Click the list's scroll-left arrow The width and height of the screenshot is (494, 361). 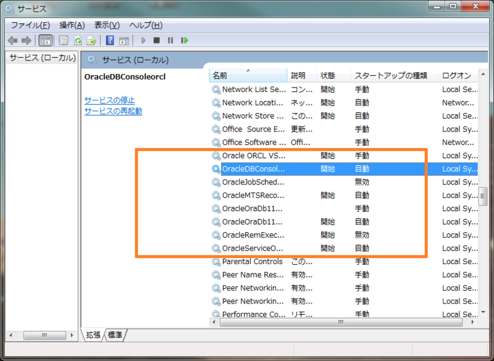point(214,322)
